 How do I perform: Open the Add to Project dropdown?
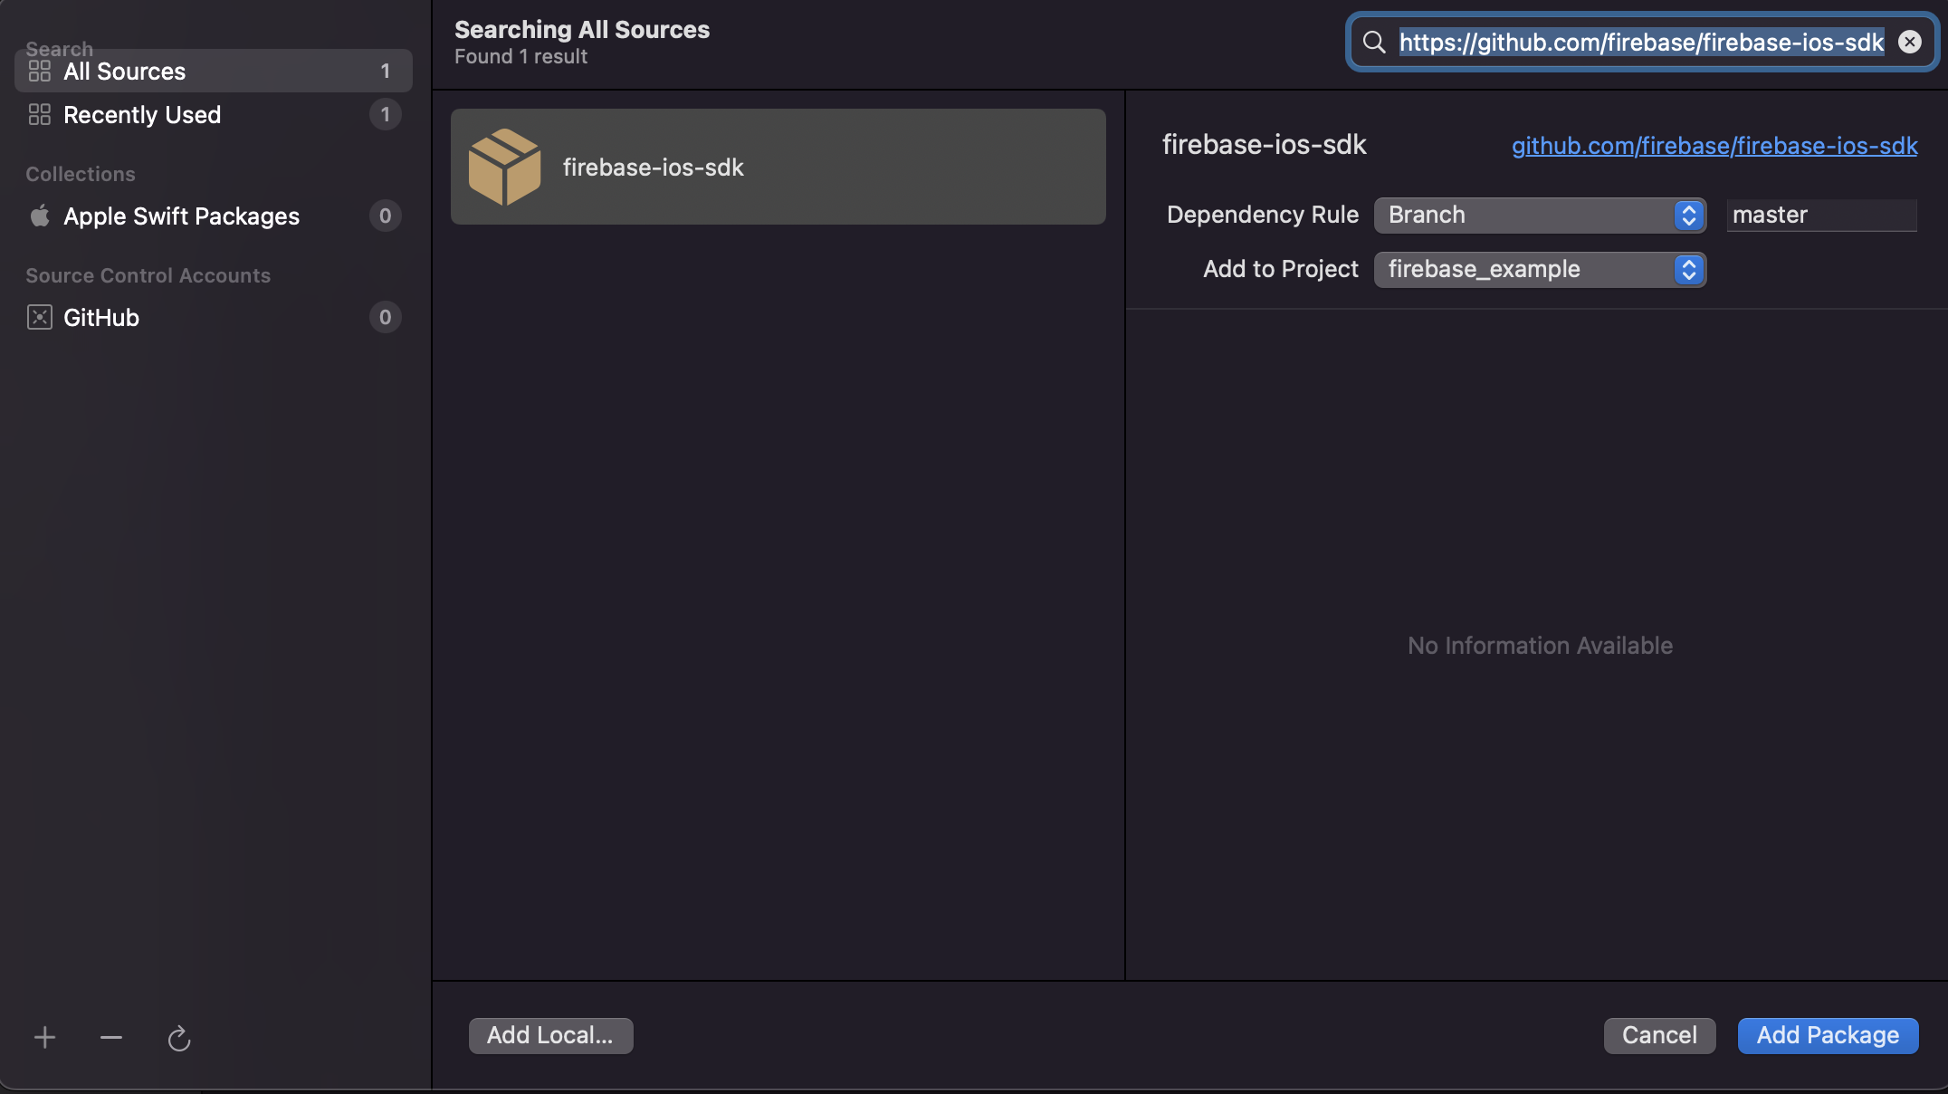click(1540, 270)
